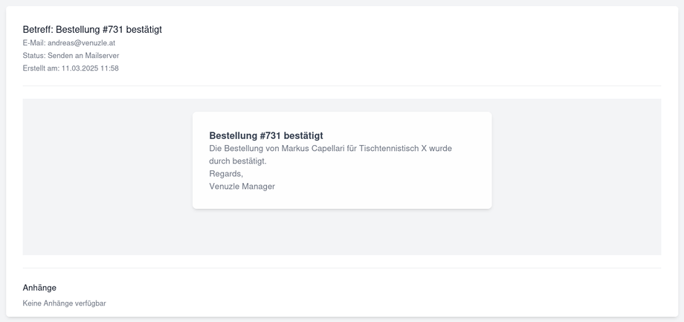Click the status text 'Senden an Mailserver'
The height and width of the screenshot is (322, 684).
click(x=83, y=56)
